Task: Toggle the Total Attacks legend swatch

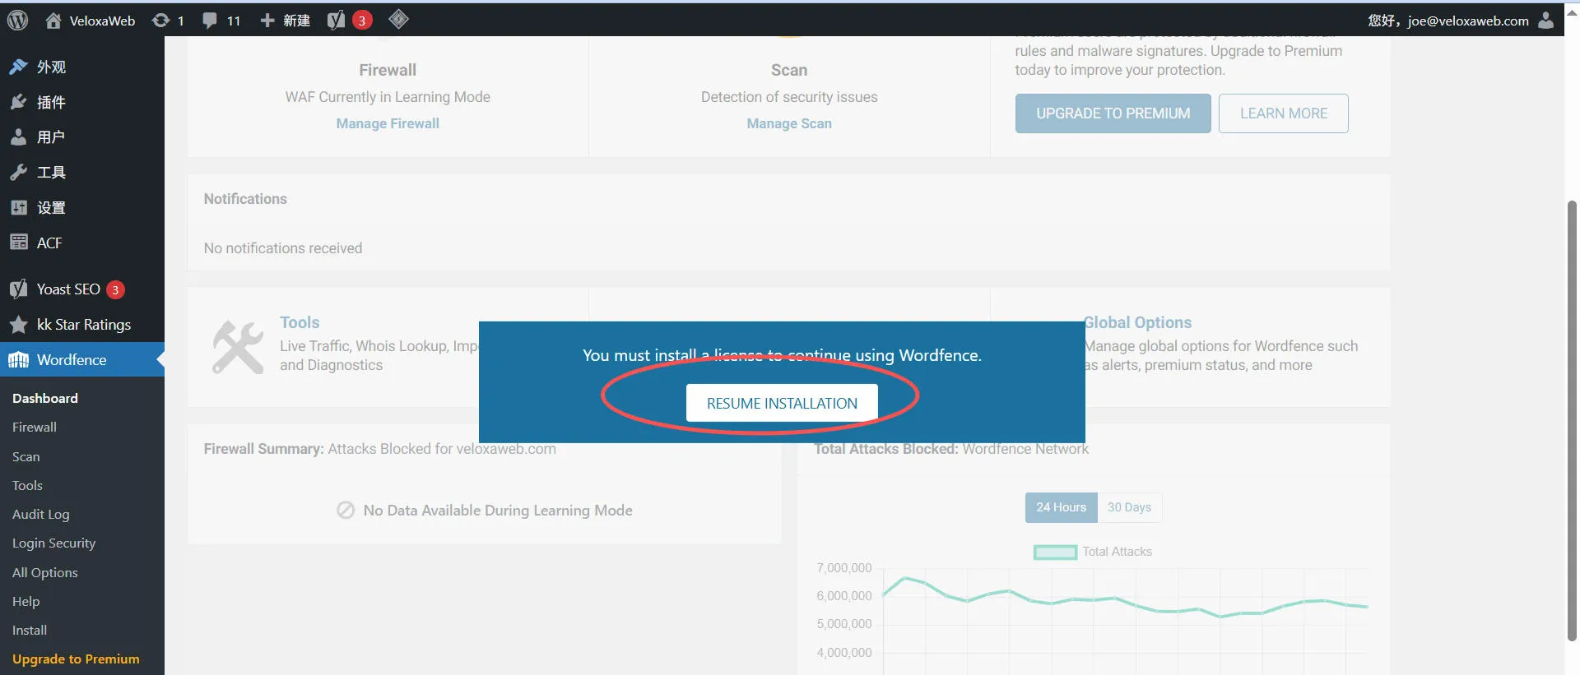Action: (x=1055, y=552)
